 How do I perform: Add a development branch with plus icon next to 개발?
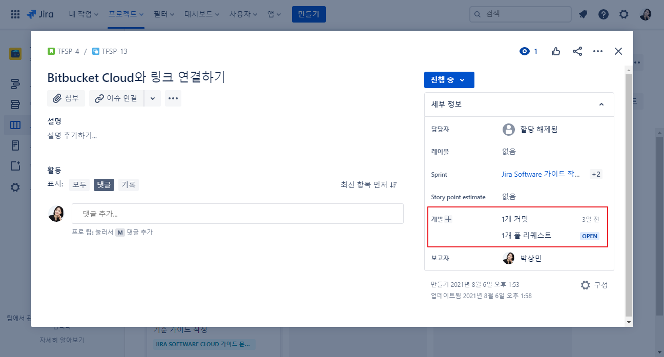(x=448, y=219)
